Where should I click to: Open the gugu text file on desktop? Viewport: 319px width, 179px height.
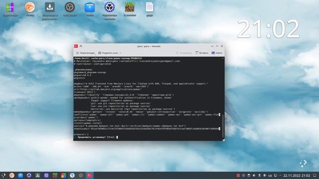150,9
